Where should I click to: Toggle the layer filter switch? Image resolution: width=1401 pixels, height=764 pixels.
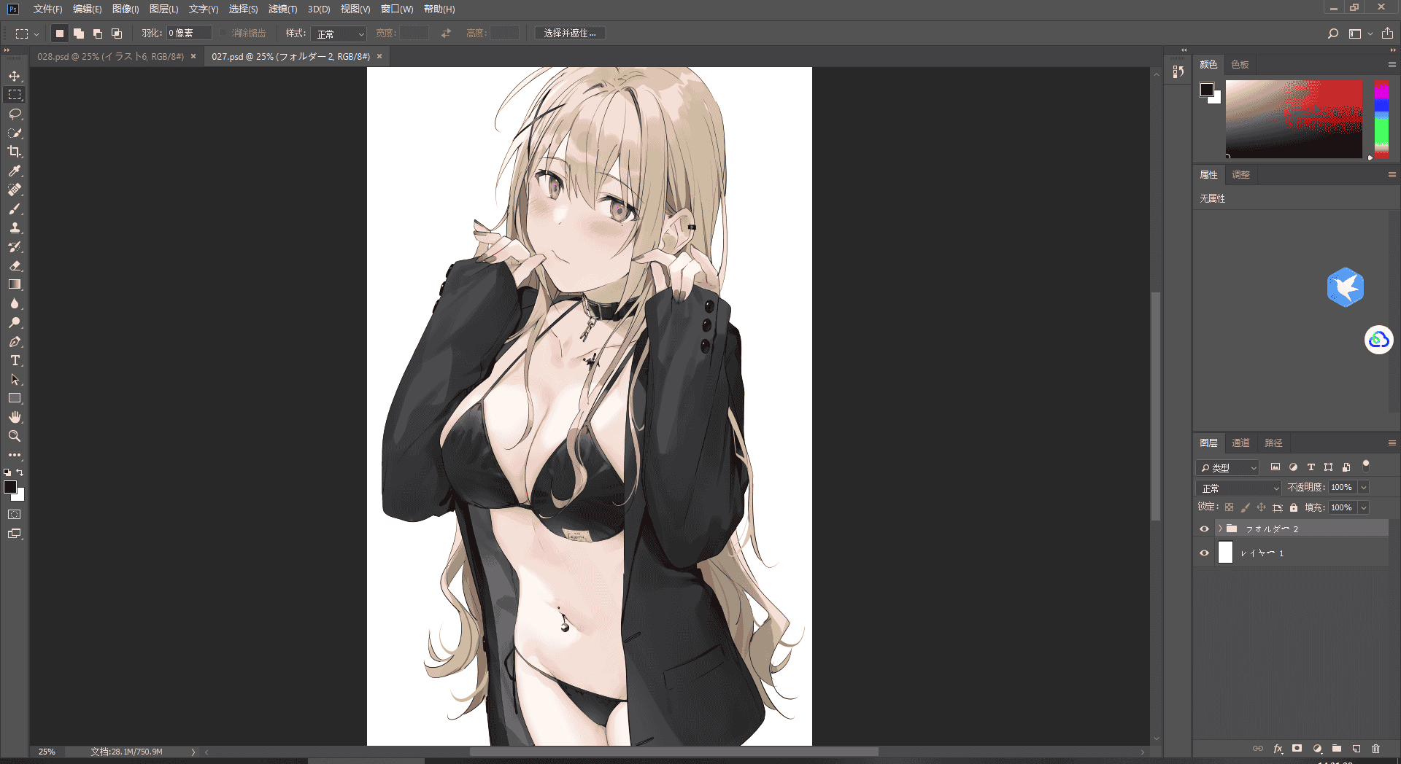click(x=1366, y=466)
